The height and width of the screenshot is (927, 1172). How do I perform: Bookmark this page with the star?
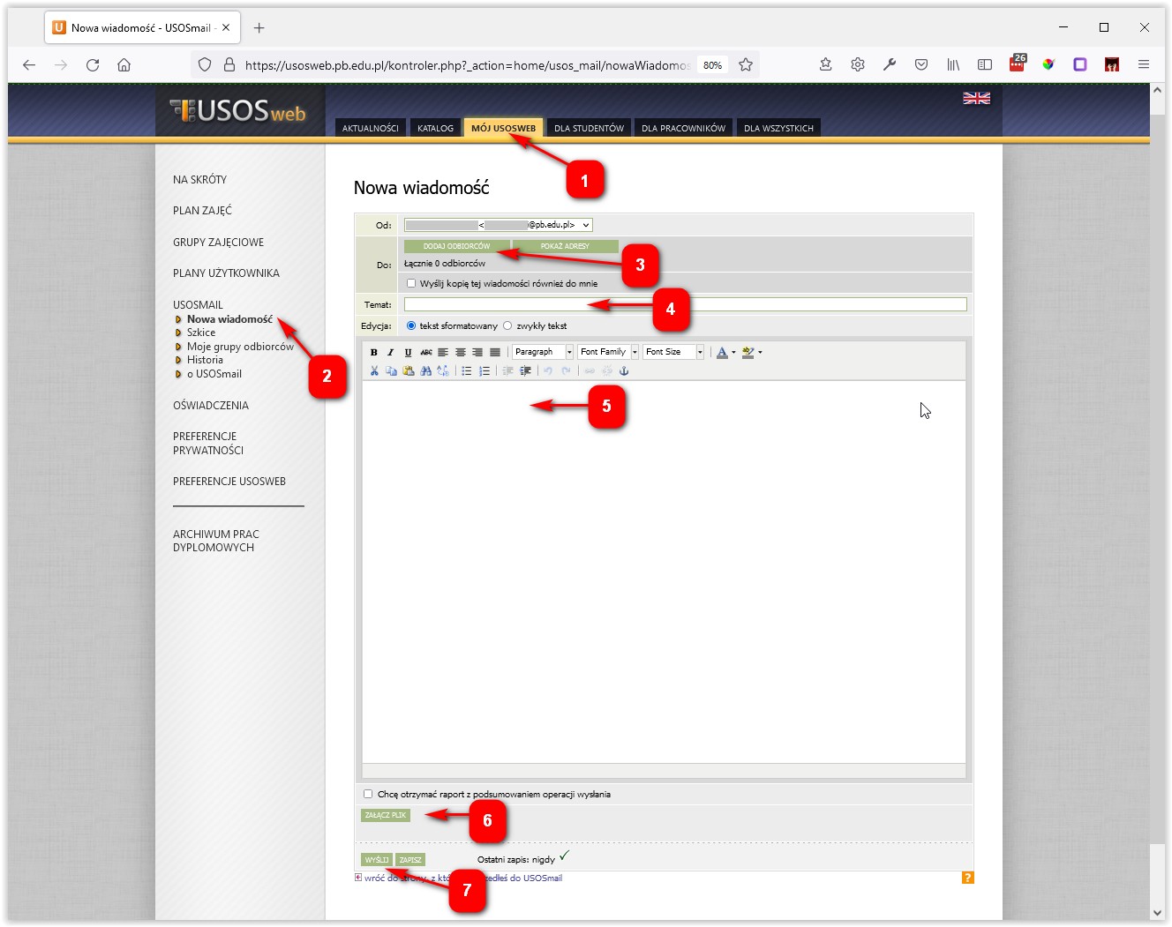click(746, 64)
